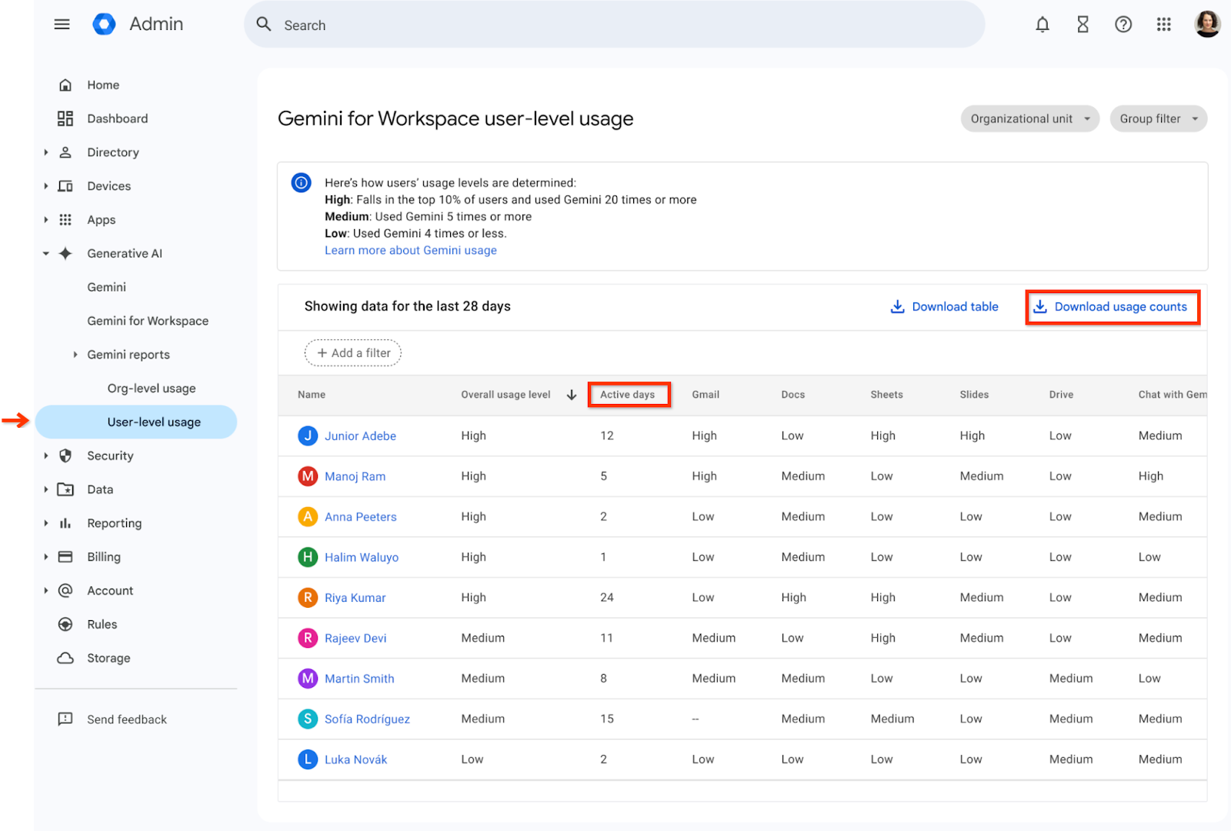Expand the Apps section arrow

pyautogui.click(x=46, y=220)
